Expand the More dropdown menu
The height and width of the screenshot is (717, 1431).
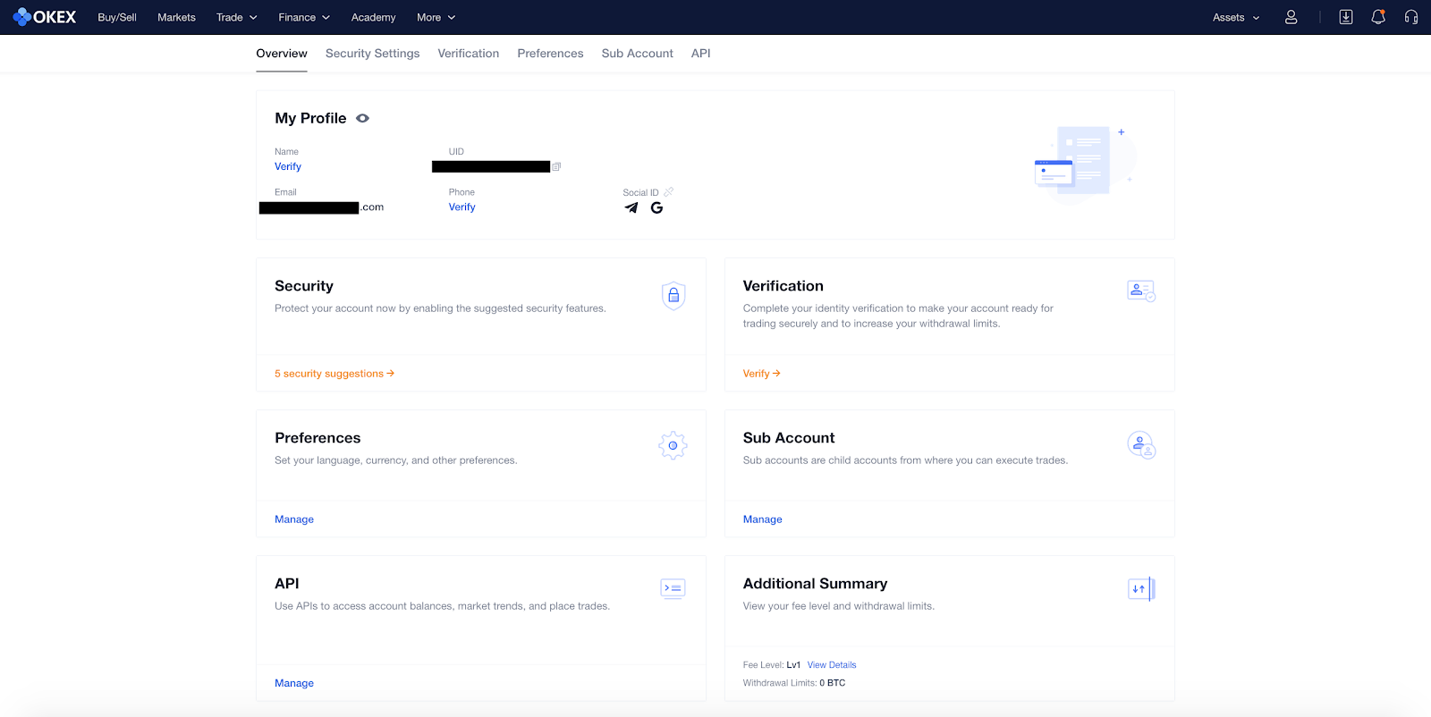pyautogui.click(x=436, y=17)
